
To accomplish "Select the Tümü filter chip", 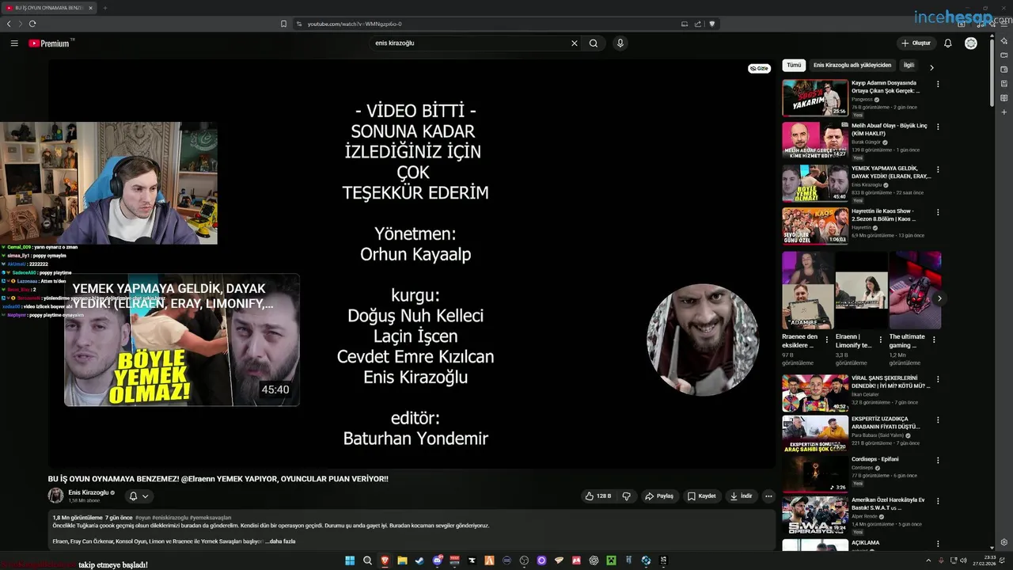I will [794, 65].
